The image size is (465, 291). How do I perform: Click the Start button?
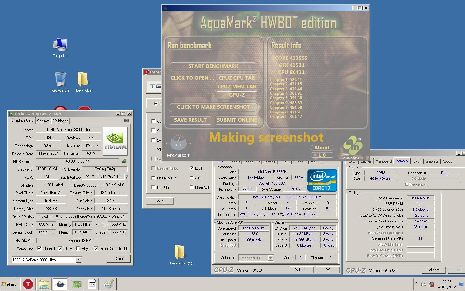pyautogui.click(x=9, y=284)
